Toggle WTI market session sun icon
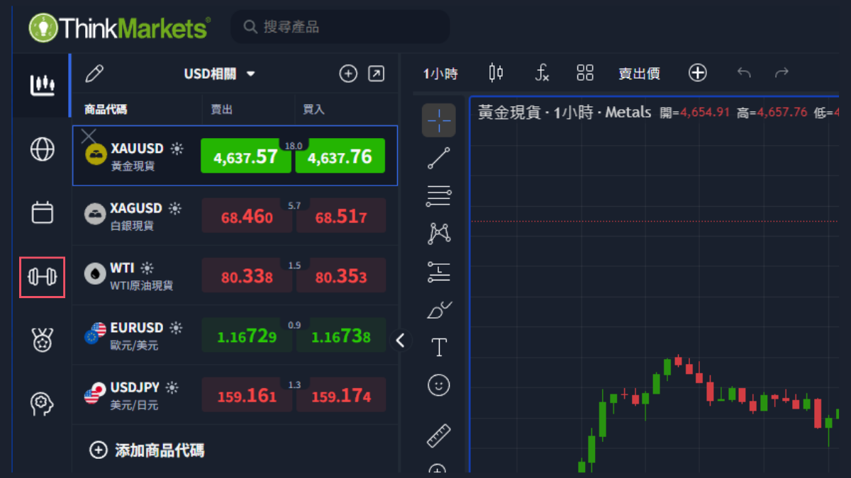The height and width of the screenshot is (478, 851). click(147, 268)
